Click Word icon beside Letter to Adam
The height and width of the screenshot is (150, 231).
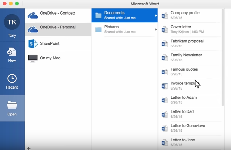pos(164,100)
